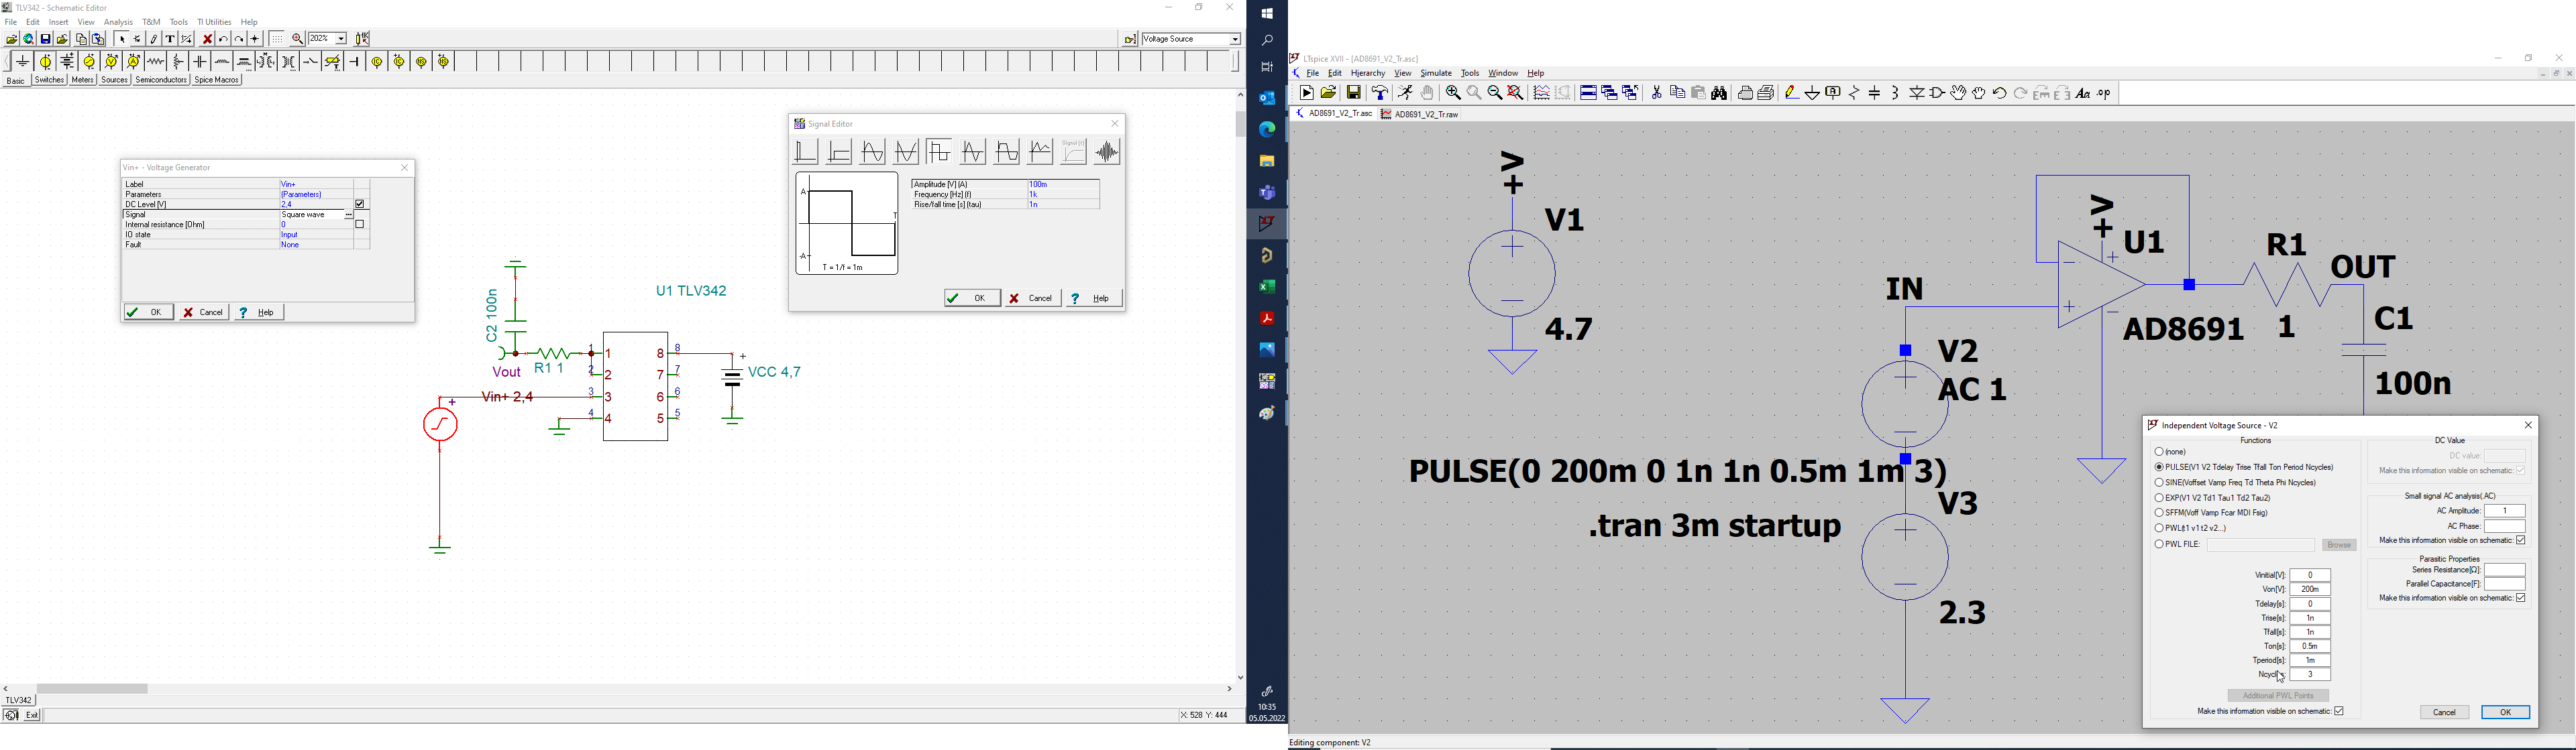Click the Windows Start button
The width and height of the screenshot is (2576, 750).
tap(1267, 13)
